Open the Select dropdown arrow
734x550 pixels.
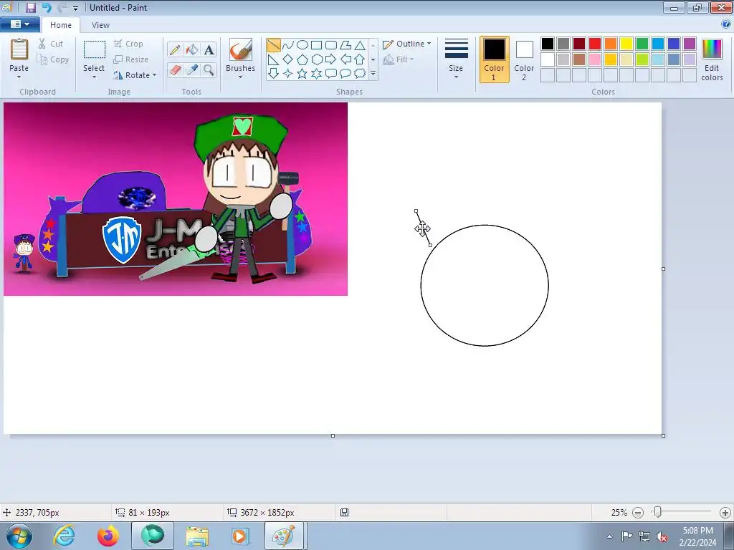(94, 77)
